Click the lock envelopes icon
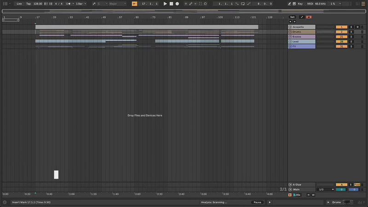Screen dimensions: 368x207 tap(309, 17)
